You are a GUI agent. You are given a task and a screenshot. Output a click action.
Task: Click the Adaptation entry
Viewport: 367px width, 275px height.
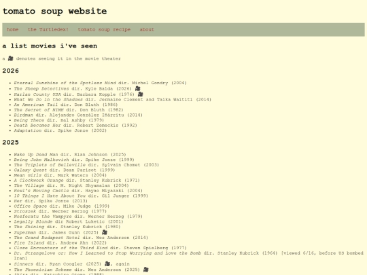point(60,130)
